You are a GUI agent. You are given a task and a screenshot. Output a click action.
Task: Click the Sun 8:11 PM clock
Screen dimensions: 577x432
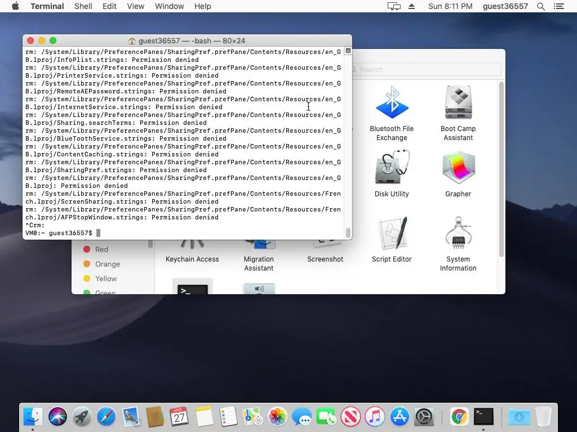(450, 6)
